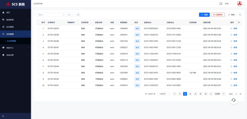Click the 任务编号 column header
The height and width of the screenshot is (119, 247).
point(51,22)
